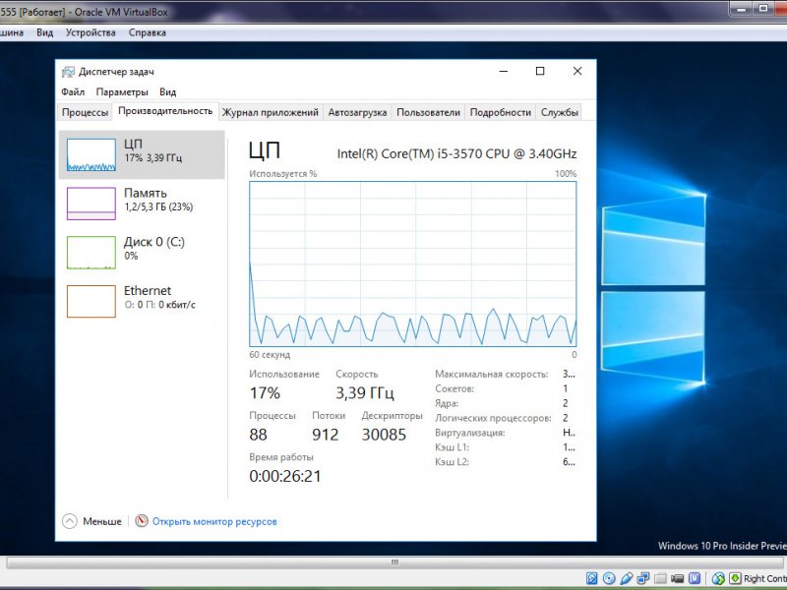
Task: Select the Ethernet mini graph thumbnail
Action: click(x=91, y=301)
